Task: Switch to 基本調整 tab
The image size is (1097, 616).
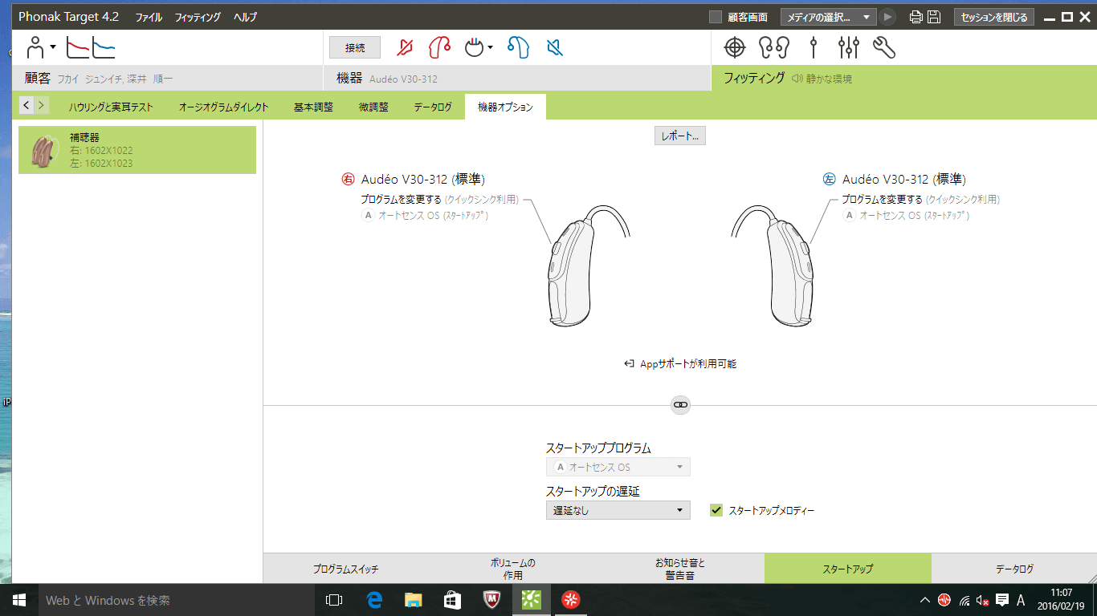Action: (x=313, y=107)
